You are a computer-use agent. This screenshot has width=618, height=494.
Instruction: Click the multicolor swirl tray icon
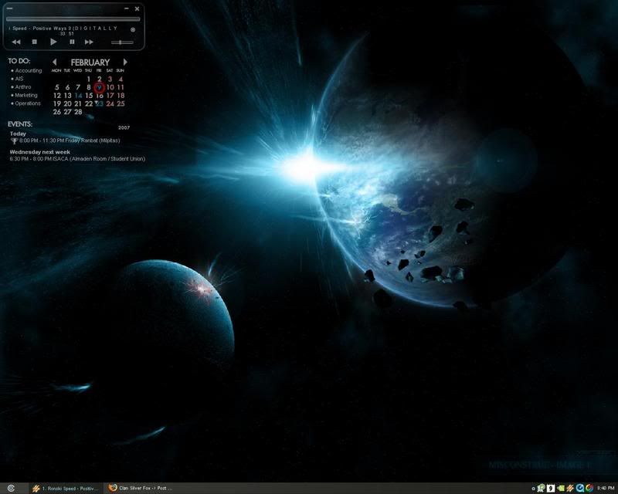pos(589,489)
